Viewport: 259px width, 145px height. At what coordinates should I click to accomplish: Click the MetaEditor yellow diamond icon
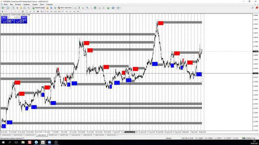(47, 8)
